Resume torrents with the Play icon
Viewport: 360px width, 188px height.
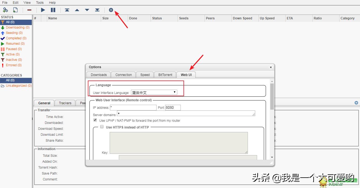click(43, 10)
